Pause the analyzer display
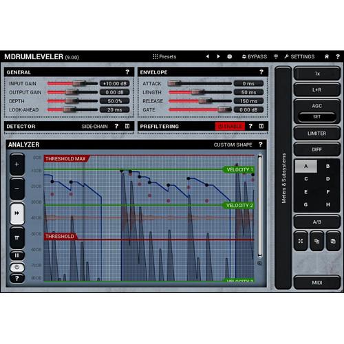 coord(17,255)
